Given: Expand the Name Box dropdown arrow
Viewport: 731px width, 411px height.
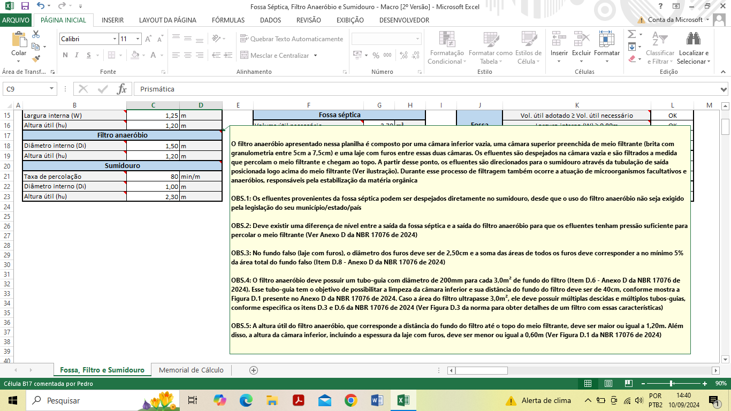Looking at the screenshot, I should click(52, 89).
